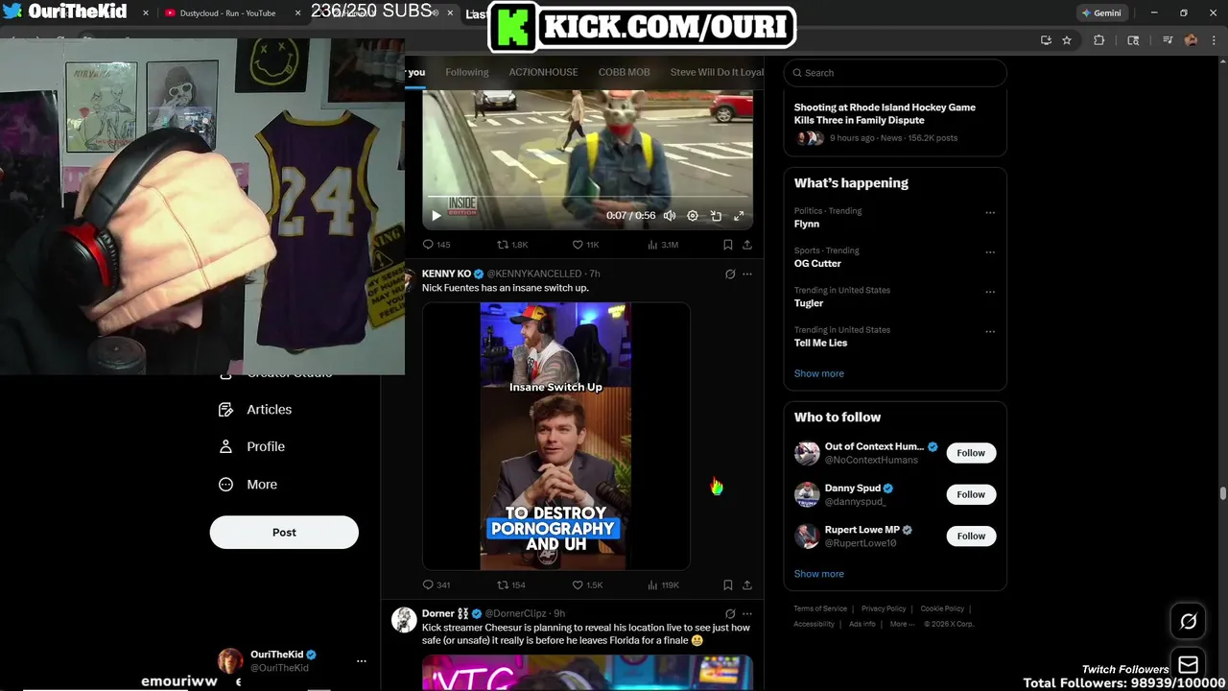Screen dimensions: 1228x691
Task: Share the Inside Edition video post
Action: [747, 245]
